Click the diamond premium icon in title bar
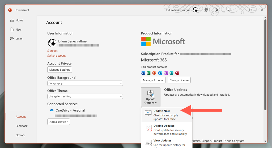Viewport: 272px width, 148px height. click(x=206, y=10)
